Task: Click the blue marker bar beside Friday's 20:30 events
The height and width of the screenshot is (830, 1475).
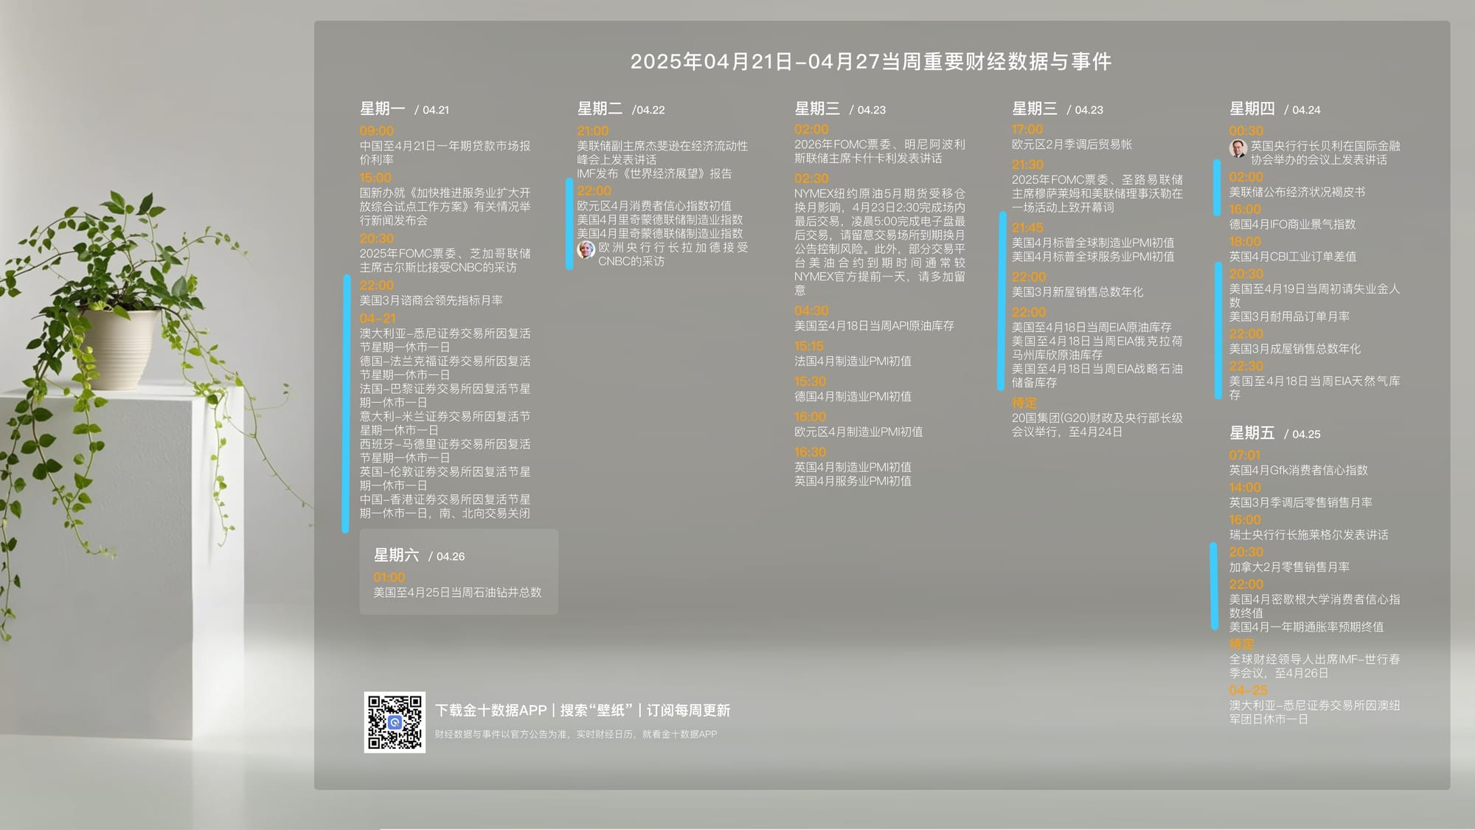Action: pos(1214,587)
